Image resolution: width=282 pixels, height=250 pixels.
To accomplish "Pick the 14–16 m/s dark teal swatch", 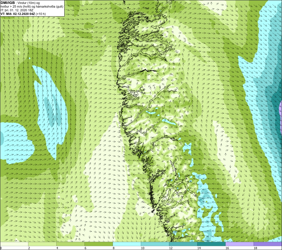I will pos(211,244).
